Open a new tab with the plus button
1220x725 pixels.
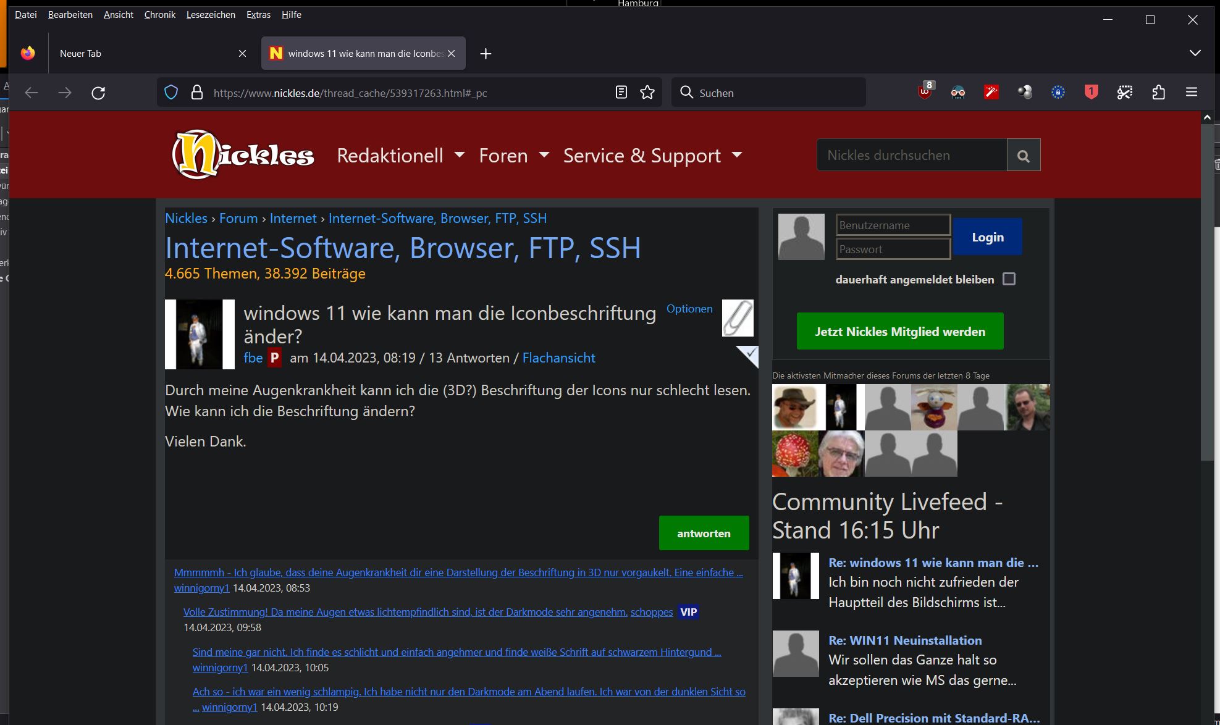tap(486, 54)
